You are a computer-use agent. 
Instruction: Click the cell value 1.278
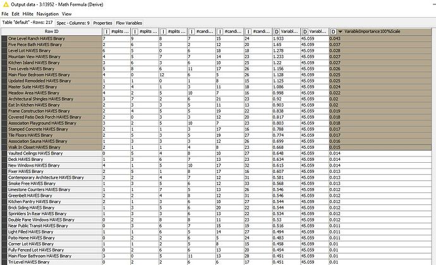[278, 50]
